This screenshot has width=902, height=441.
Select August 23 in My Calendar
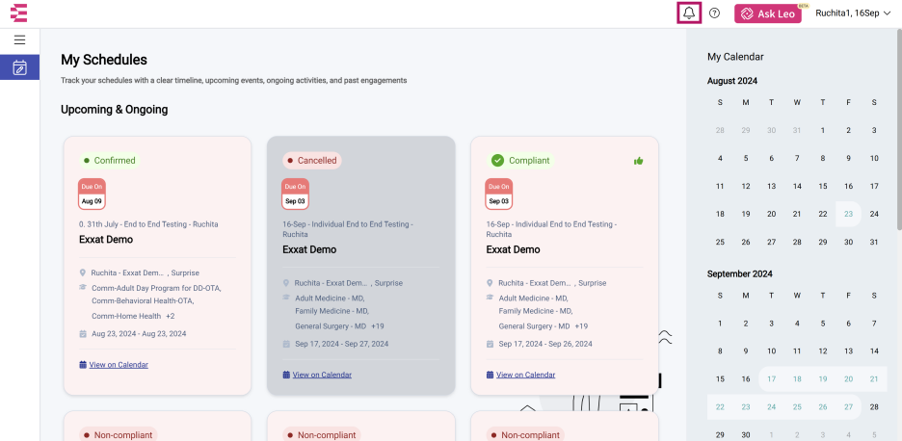pos(848,214)
